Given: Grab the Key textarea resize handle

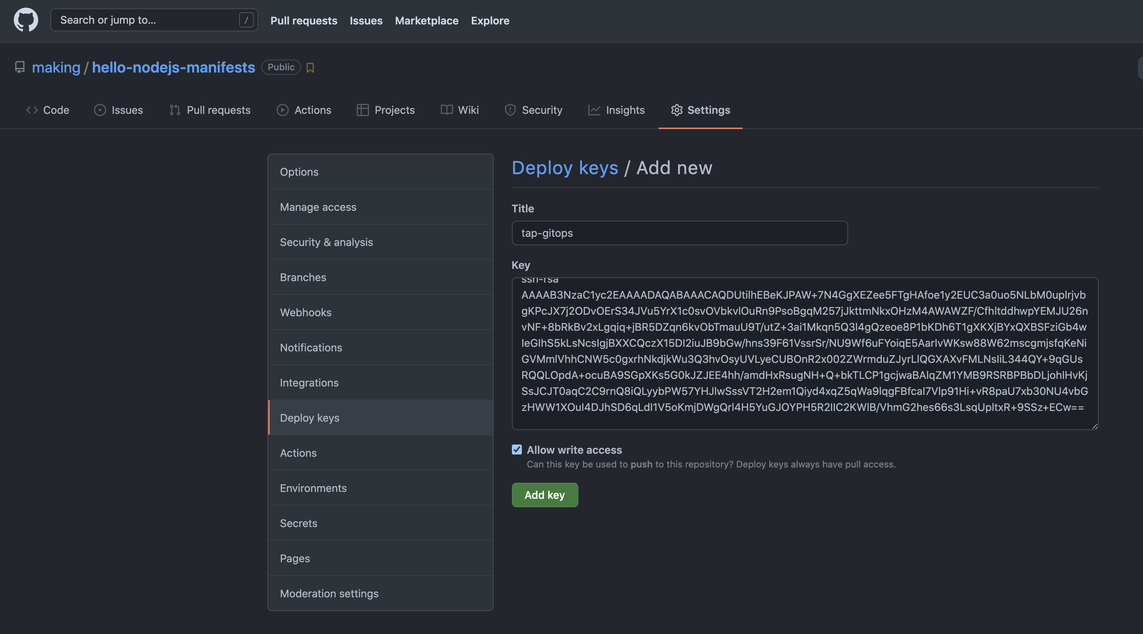Looking at the screenshot, I should (1094, 426).
